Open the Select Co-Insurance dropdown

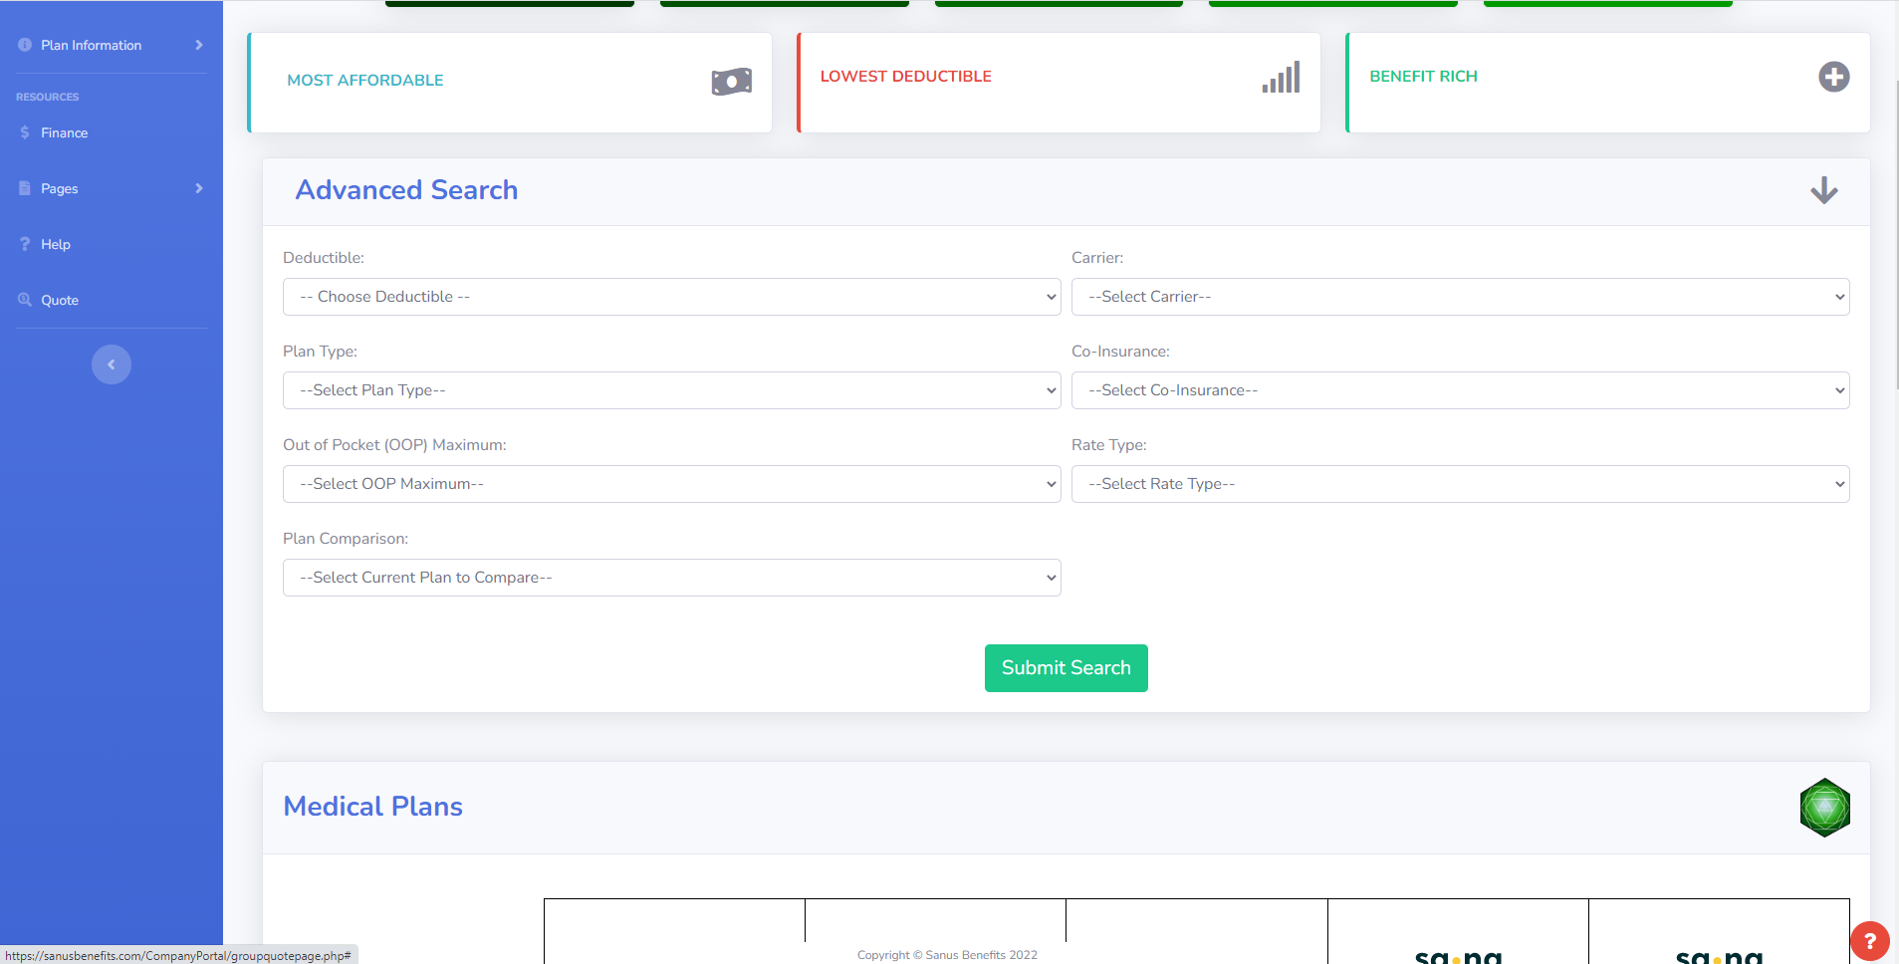point(1459,389)
